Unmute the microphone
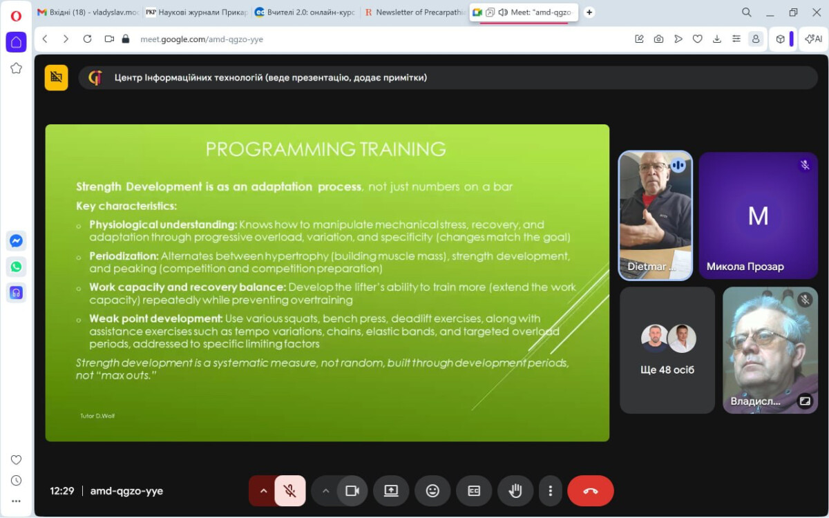 pos(290,491)
